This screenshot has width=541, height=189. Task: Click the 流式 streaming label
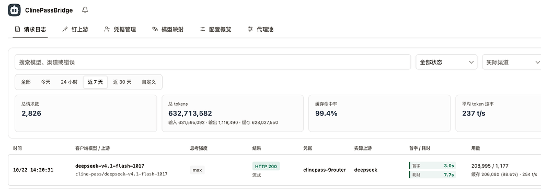256,175
